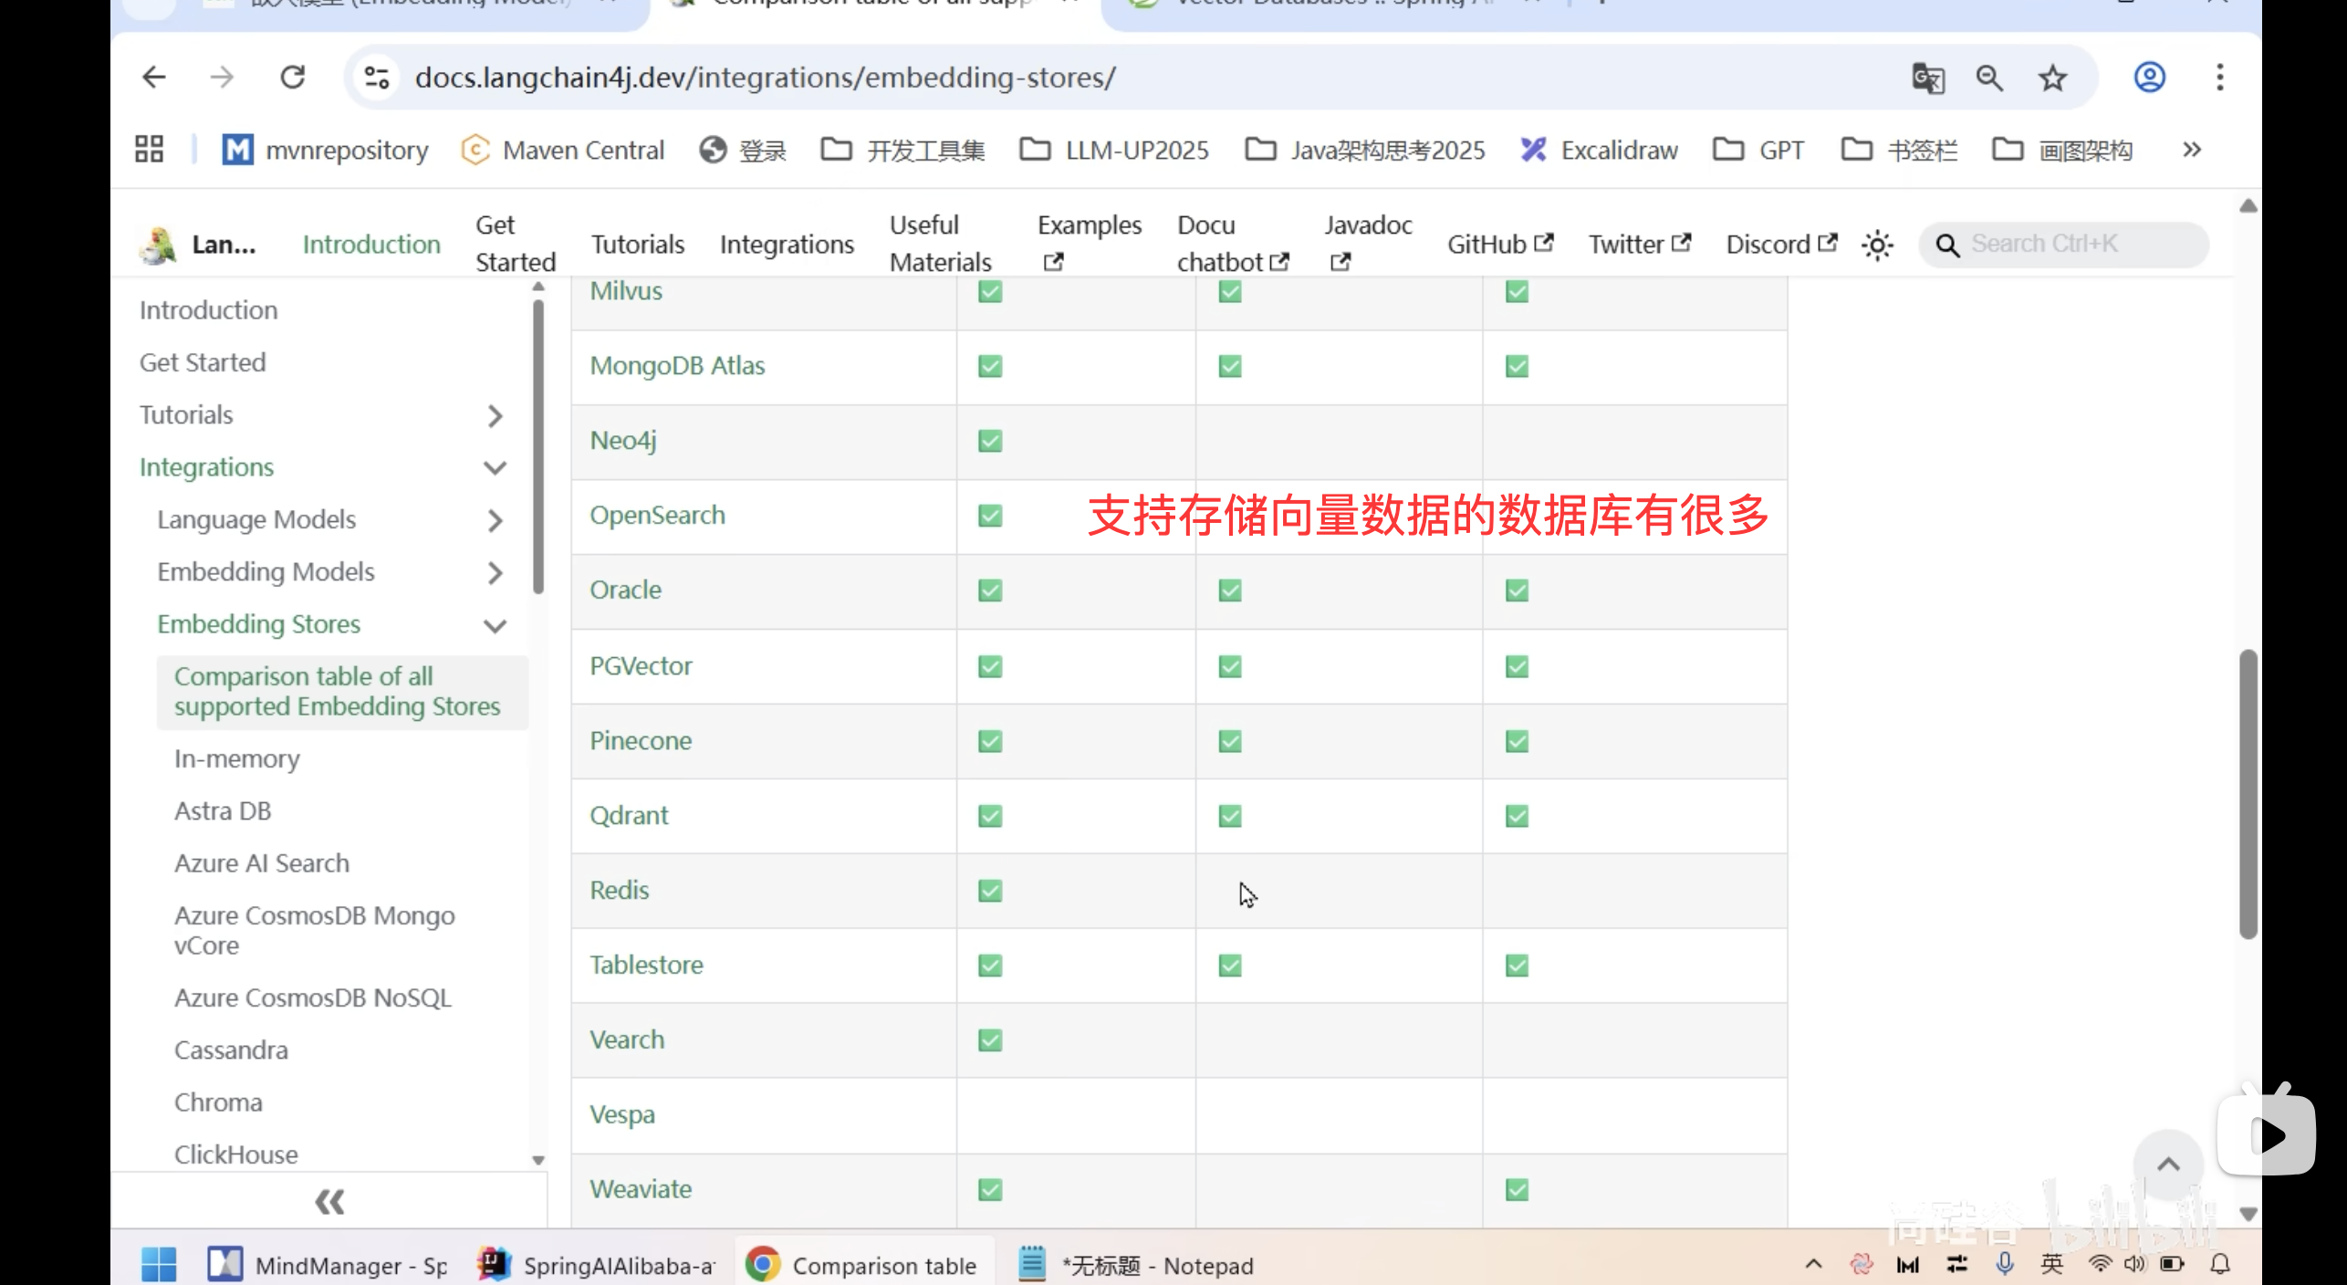Screen dimensions: 2347x1285
Task: Open Excalidraw bookmark
Action: tap(1600, 150)
